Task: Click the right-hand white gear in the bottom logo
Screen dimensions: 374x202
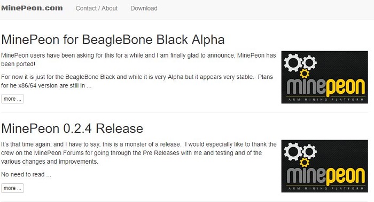Action: (x=309, y=151)
